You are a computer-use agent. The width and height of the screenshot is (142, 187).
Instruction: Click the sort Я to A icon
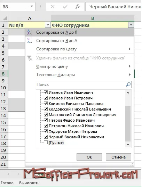[x=30, y=41]
